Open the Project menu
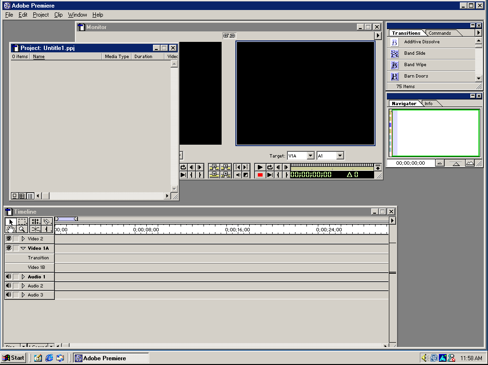This screenshot has height=365, width=488. click(x=41, y=15)
